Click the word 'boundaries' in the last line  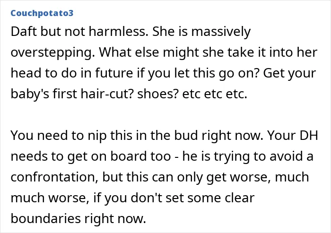click(46, 218)
